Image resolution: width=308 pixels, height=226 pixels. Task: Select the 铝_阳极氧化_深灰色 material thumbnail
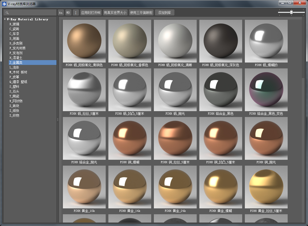point(221,41)
